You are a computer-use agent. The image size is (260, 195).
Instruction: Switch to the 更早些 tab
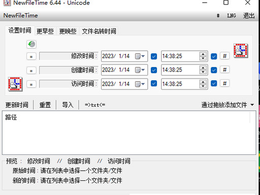pyautogui.click(x=45, y=31)
